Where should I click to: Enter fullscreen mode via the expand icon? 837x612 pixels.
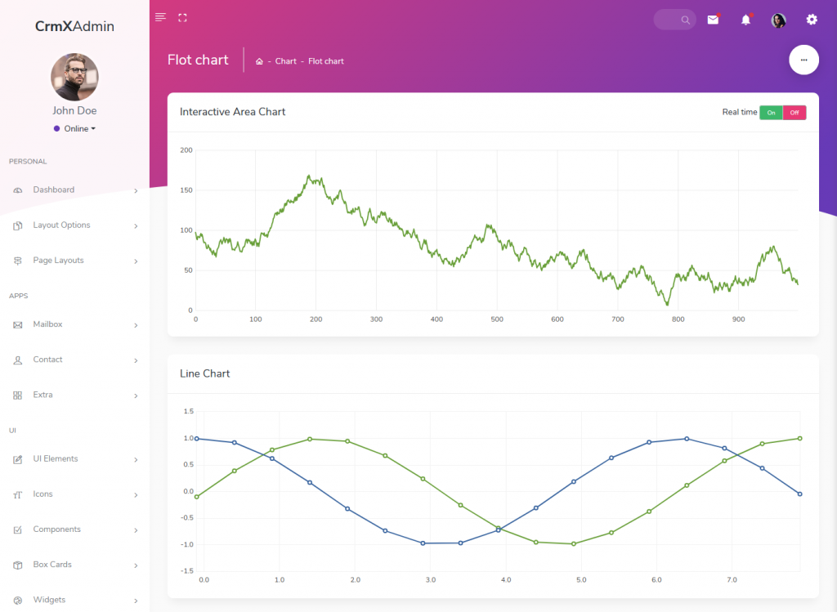182,16
